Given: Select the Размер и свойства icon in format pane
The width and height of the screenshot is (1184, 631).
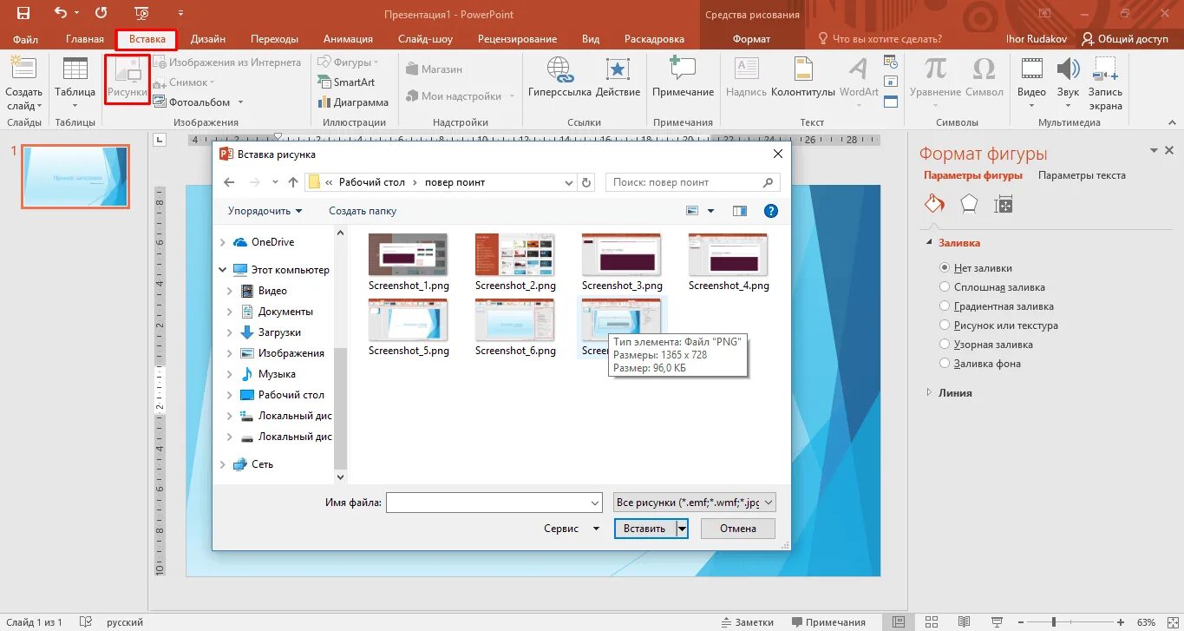Looking at the screenshot, I should pos(1004,204).
